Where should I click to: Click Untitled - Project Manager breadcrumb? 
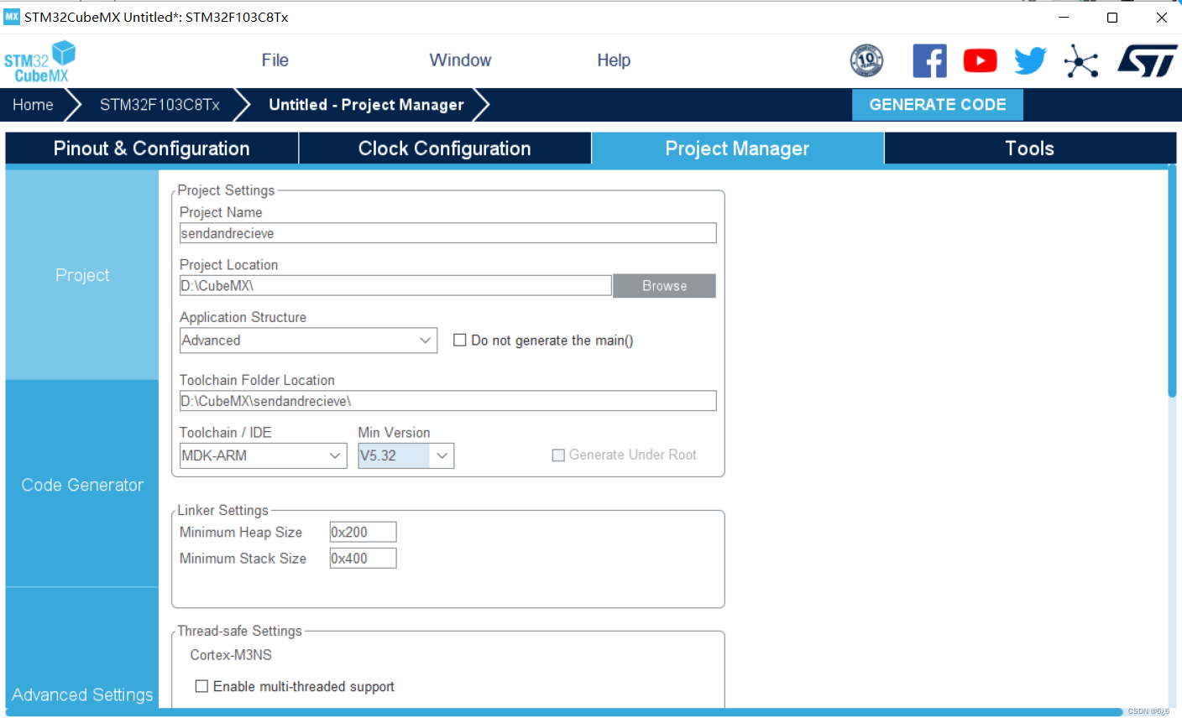pyautogui.click(x=366, y=105)
